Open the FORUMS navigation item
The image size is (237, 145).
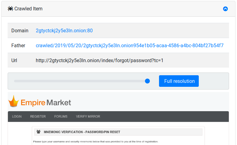pyautogui.click(x=61, y=116)
